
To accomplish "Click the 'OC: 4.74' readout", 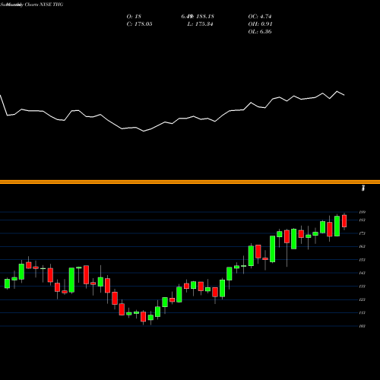I will [x=260, y=17].
